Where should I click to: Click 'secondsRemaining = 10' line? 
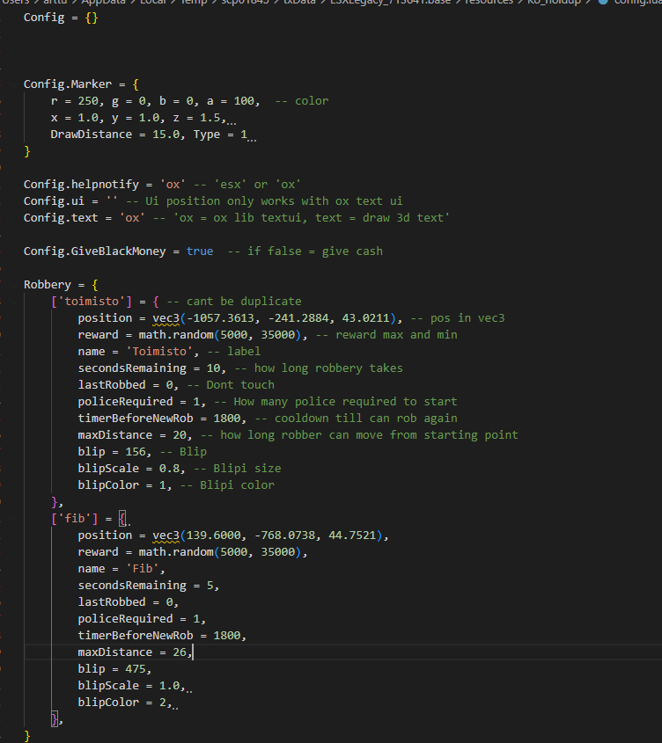pyautogui.click(x=240, y=368)
